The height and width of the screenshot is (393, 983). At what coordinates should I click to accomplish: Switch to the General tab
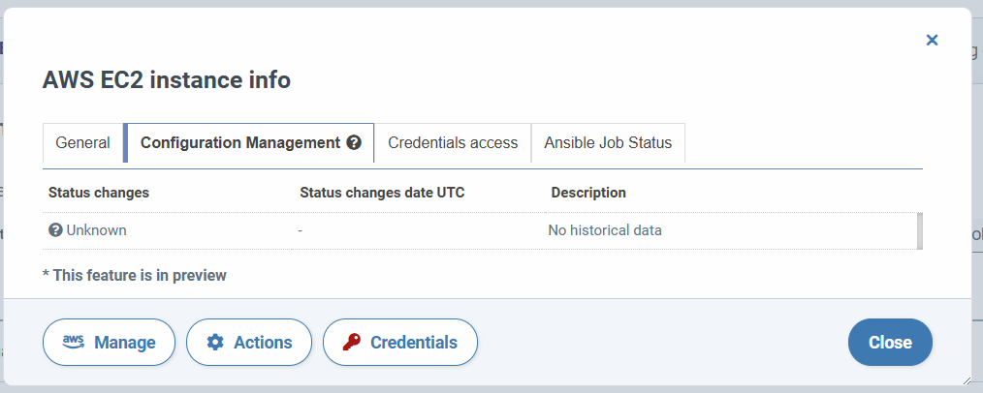[x=82, y=142]
